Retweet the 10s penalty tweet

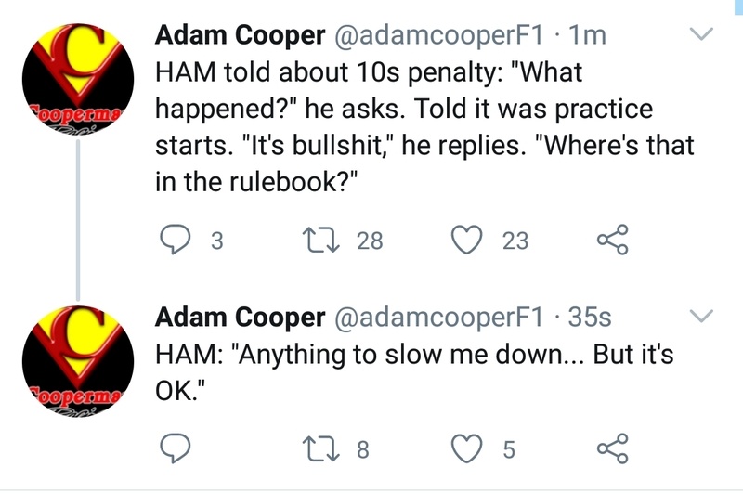(320, 240)
